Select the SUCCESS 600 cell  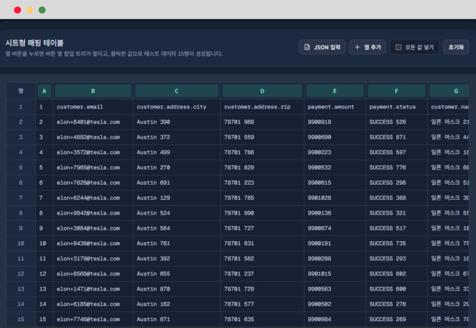point(397,289)
